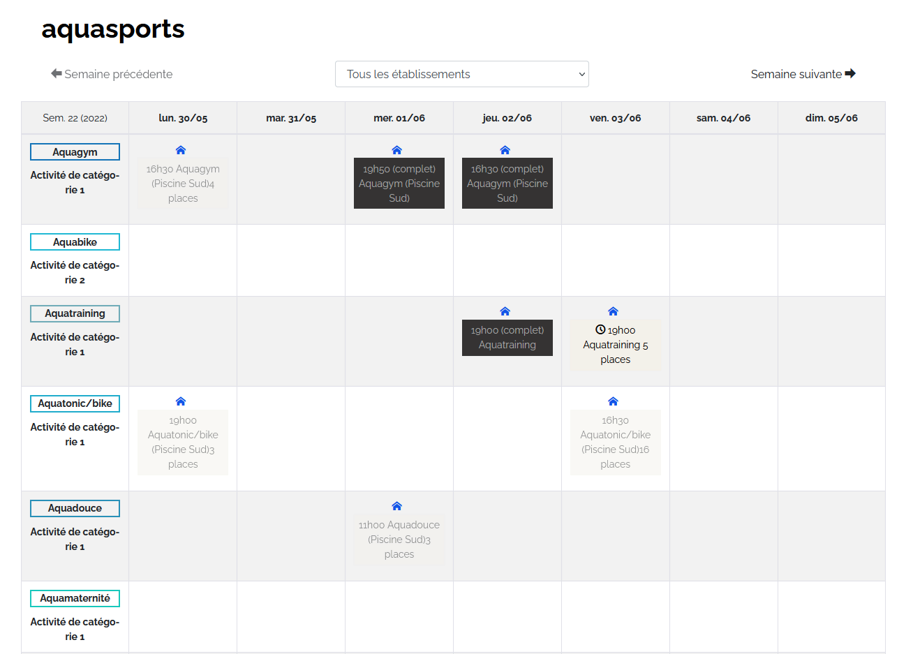Click the left arrow icon for previous week
Screen dimensions: 913x654
[x=57, y=73]
